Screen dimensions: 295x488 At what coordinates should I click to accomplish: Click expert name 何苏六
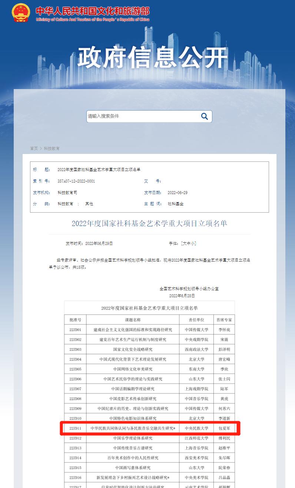(224, 409)
